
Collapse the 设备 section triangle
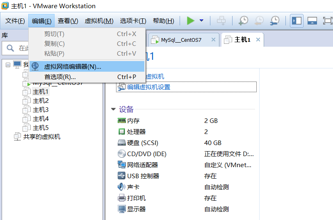coord(114,109)
